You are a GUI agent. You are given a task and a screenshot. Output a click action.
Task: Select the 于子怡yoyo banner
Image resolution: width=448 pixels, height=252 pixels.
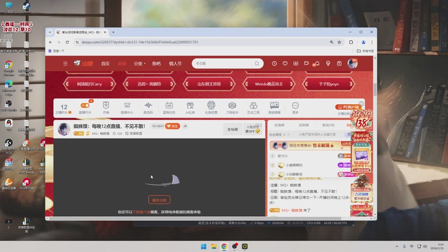tap(329, 84)
